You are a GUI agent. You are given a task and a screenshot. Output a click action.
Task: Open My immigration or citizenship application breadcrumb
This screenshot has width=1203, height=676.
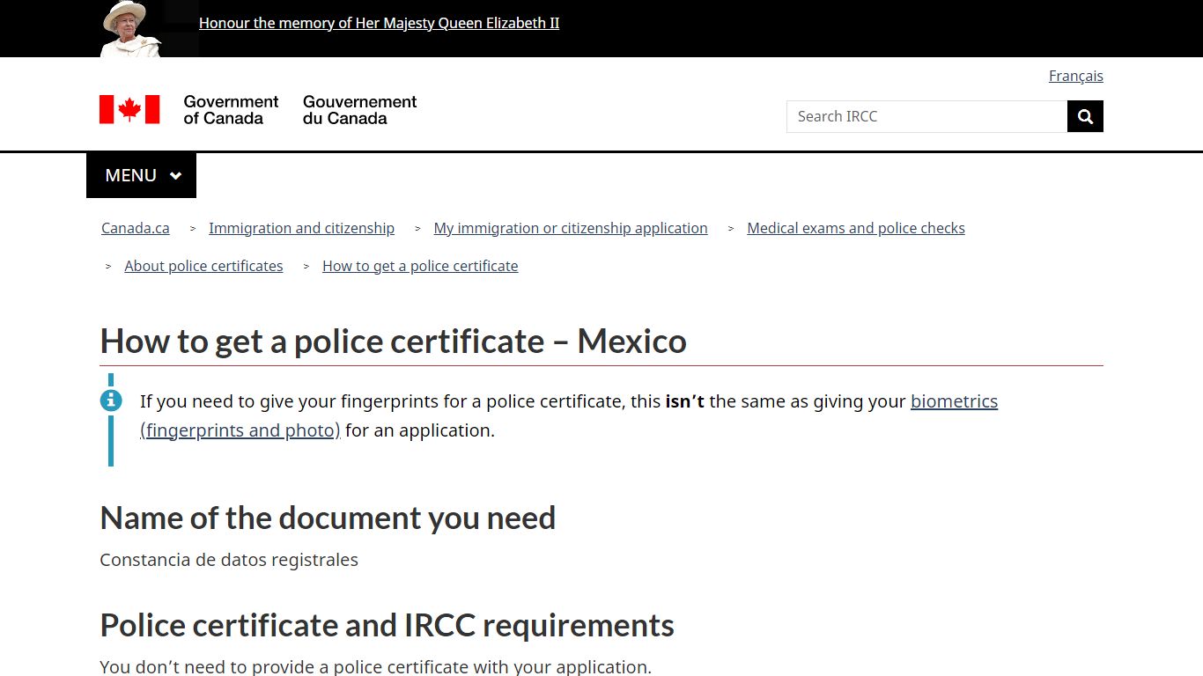tap(571, 228)
